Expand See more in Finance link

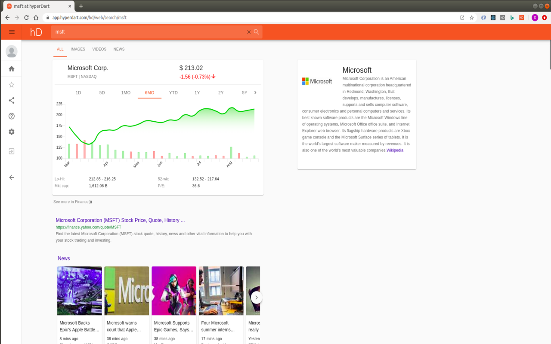[x=73, y=202]
